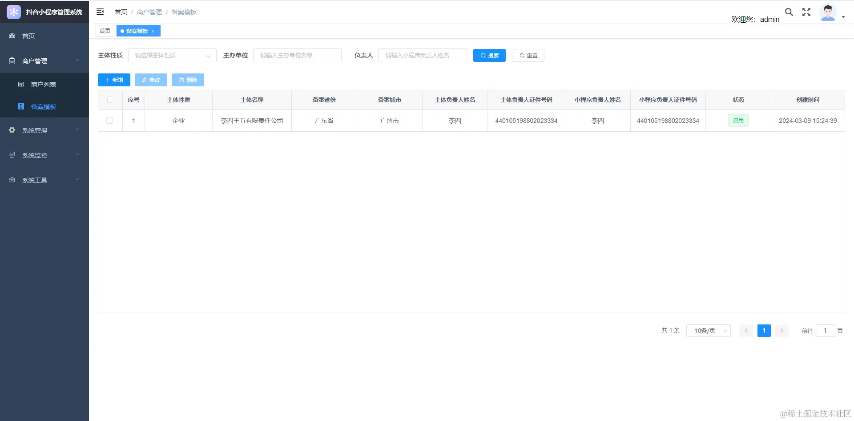Open the 主体性质 dropdown

(x=172, y=55)
